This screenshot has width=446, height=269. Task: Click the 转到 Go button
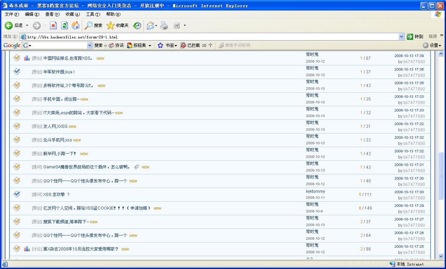415,37
